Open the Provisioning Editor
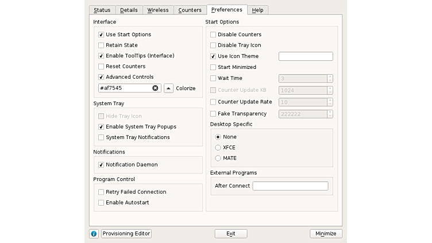432x243 pixels. pyautogui.click(x=126, y=234)
